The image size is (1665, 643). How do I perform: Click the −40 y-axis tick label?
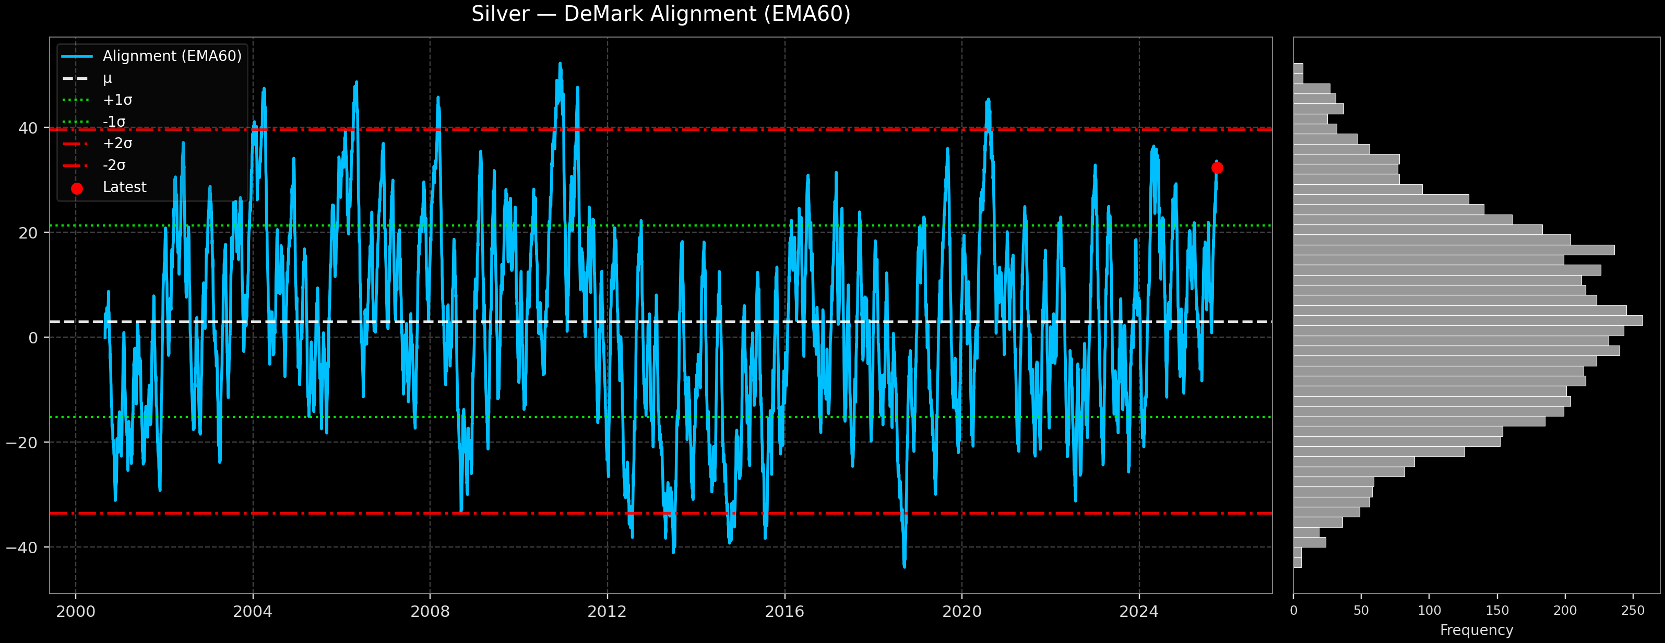[22, 547]
